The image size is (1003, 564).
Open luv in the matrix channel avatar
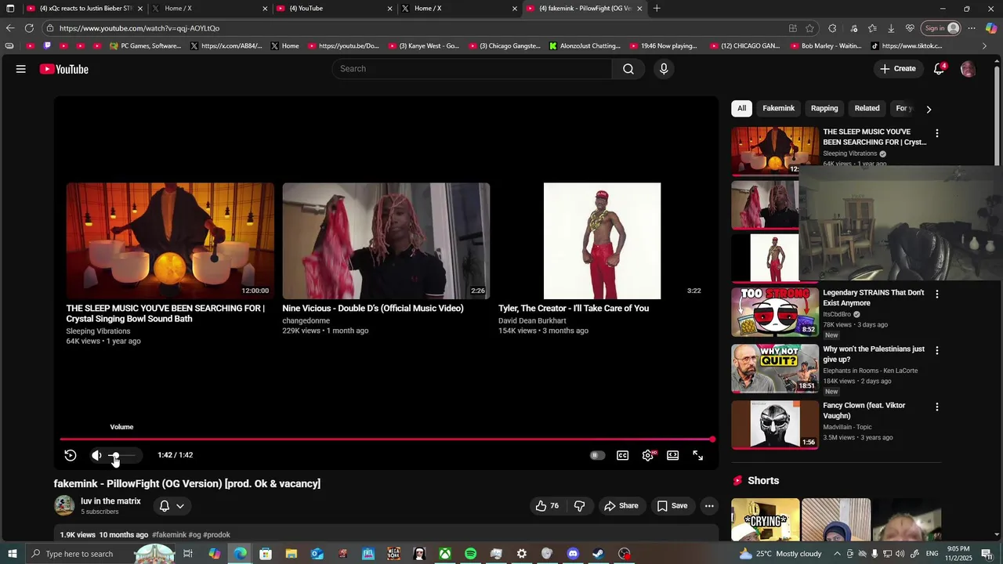64,505
